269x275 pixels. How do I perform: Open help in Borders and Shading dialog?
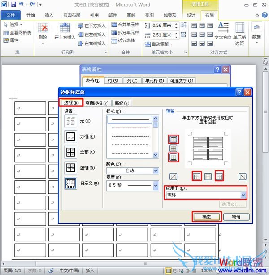click(239, 92)
